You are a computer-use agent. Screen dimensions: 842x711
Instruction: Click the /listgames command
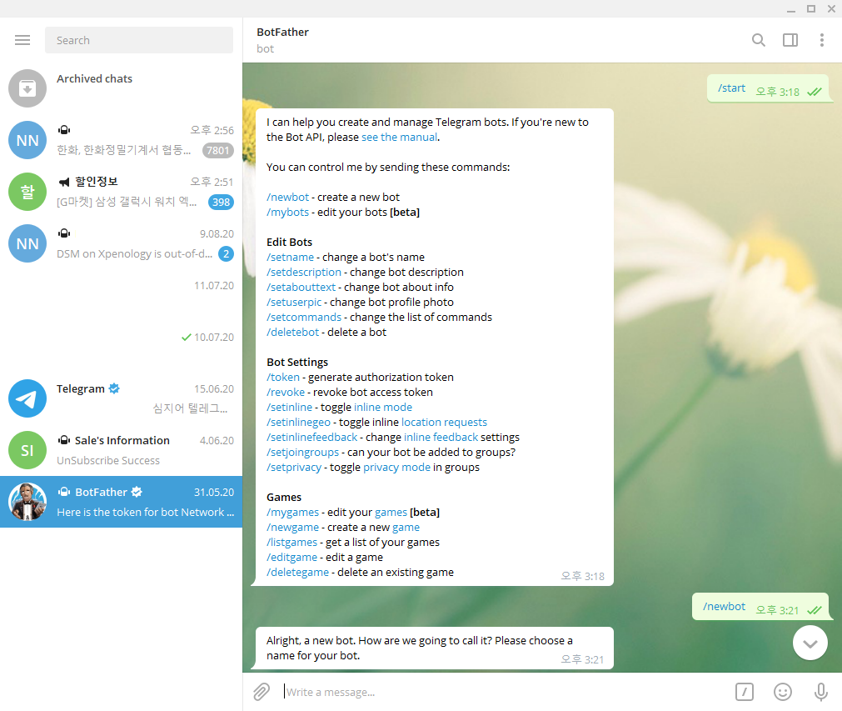pyautogui.click(x=291, y=543)
